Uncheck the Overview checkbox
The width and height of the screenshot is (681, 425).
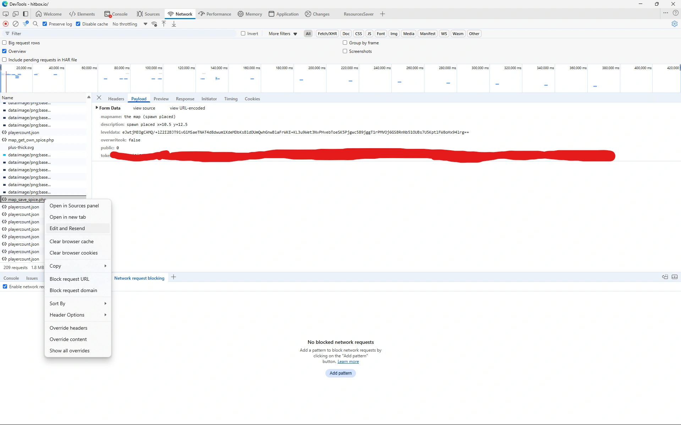coord(5,51)
